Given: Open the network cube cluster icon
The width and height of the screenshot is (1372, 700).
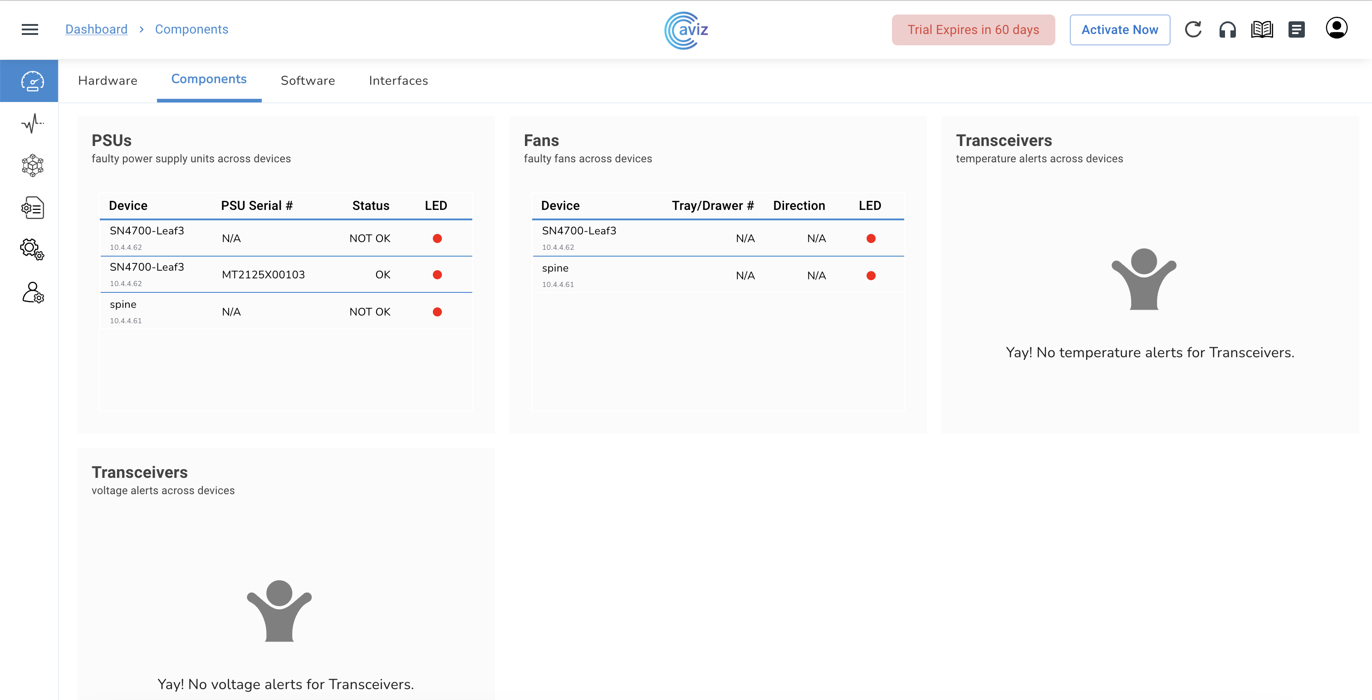Looking at the screenshot, I should (x=32, y=165).
